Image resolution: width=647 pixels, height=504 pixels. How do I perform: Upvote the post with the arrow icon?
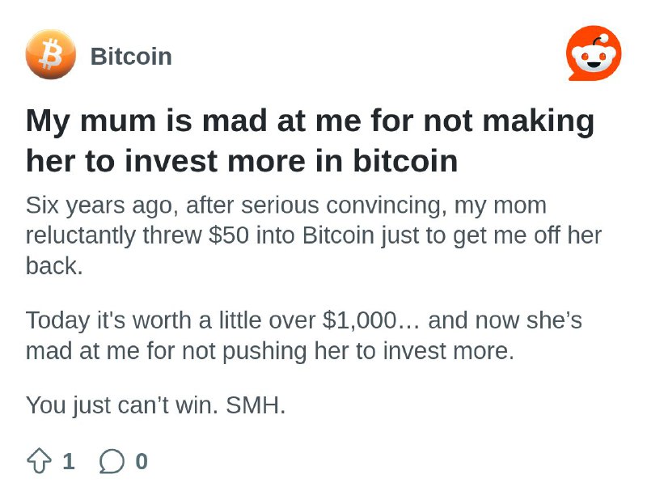(x=39, y=460)
